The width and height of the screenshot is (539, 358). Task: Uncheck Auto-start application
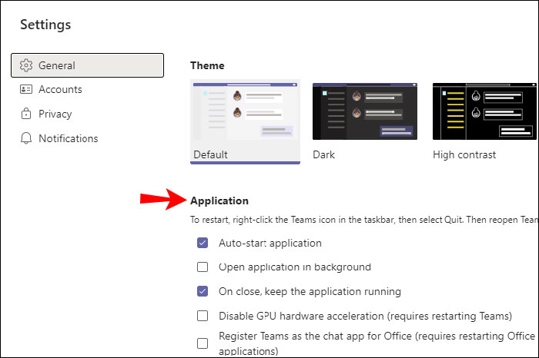[x=203, y=243]
